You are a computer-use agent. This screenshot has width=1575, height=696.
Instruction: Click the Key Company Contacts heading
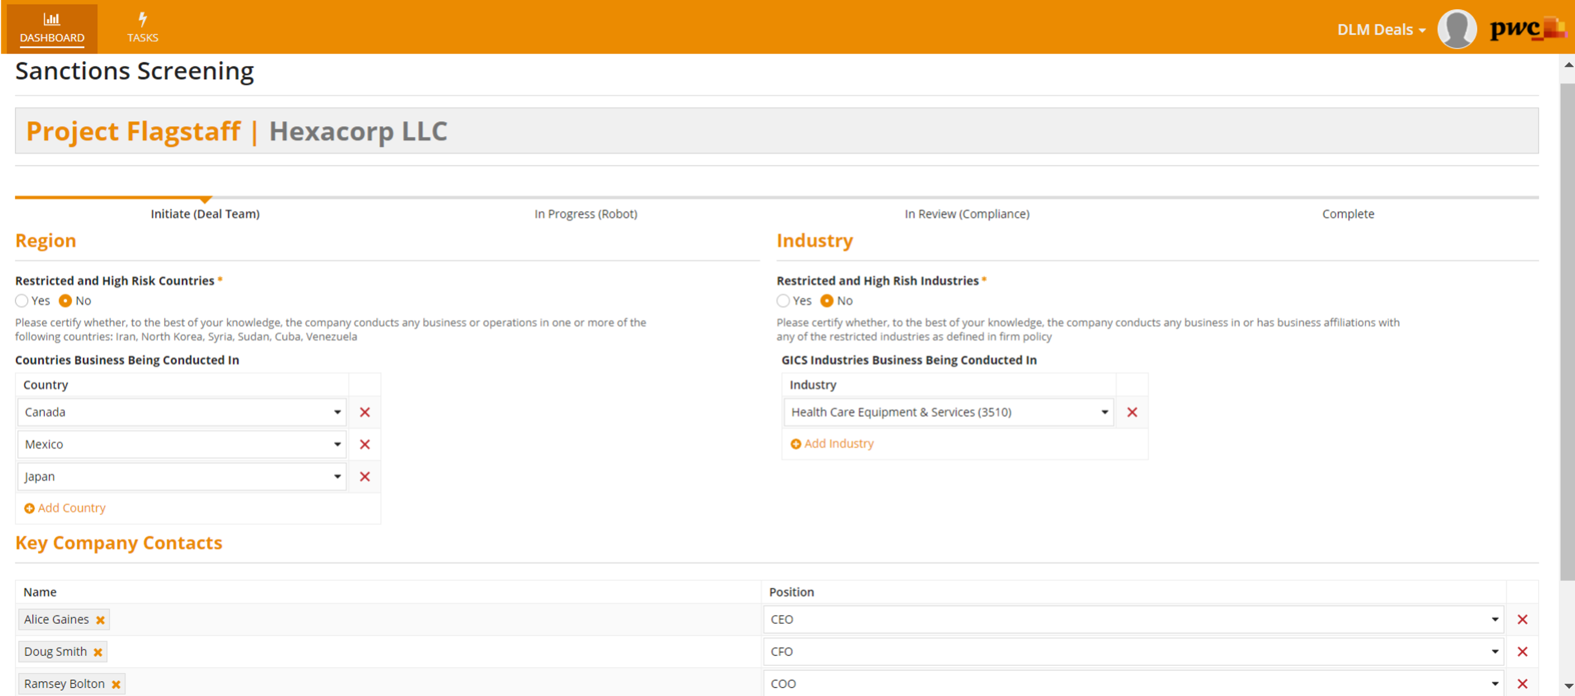click(x=119, y=543)
